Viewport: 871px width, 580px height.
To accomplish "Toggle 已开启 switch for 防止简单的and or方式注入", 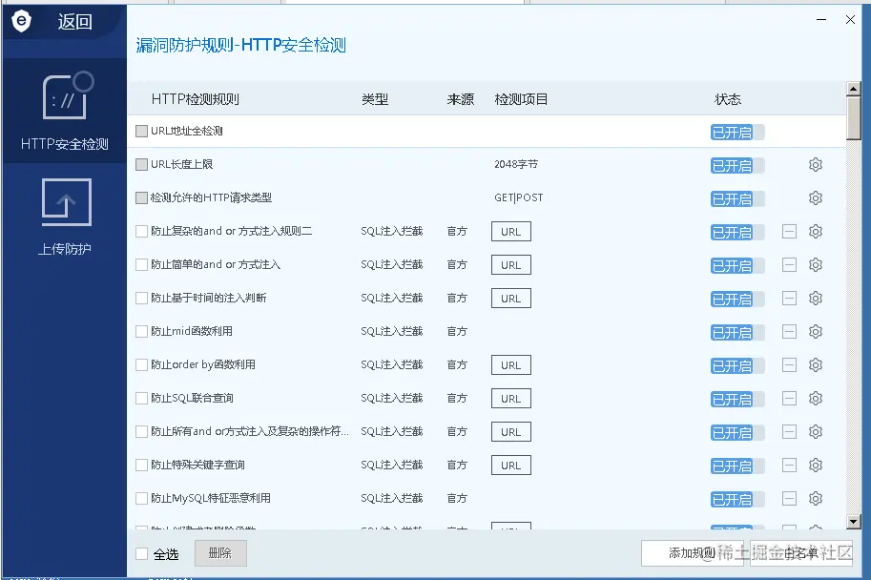I will click(x=737, y=265).
